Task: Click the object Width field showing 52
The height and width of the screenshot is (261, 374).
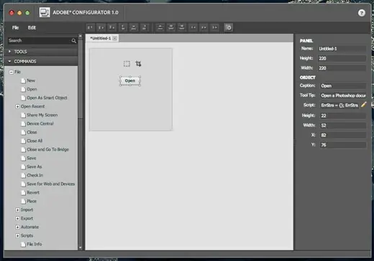Action: click(x=343, y=125)
